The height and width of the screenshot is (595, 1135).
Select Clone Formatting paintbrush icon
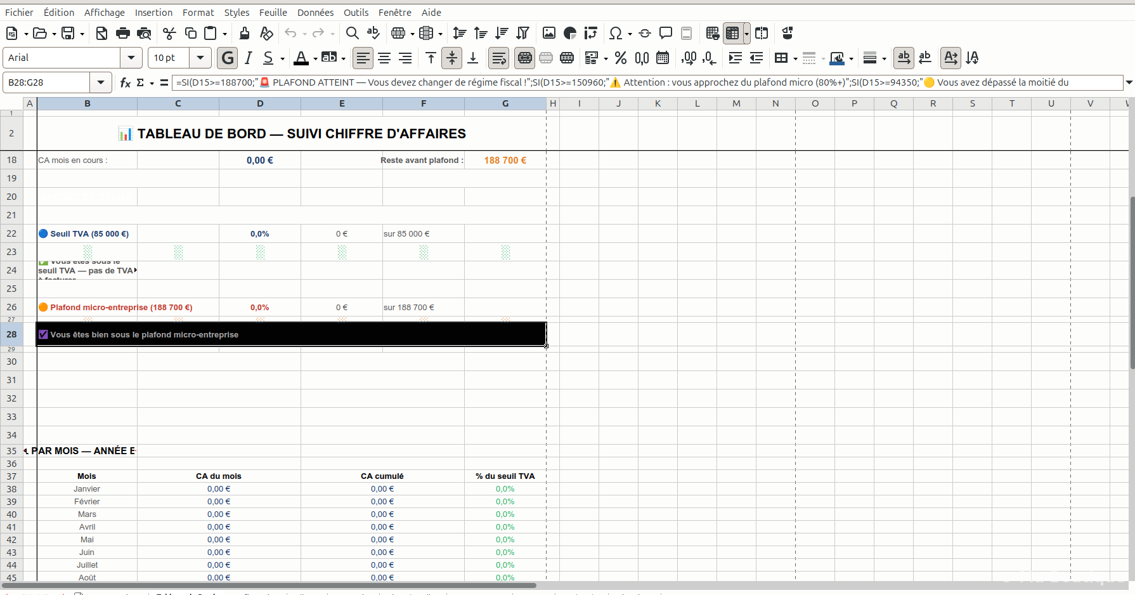coord(245,33)
